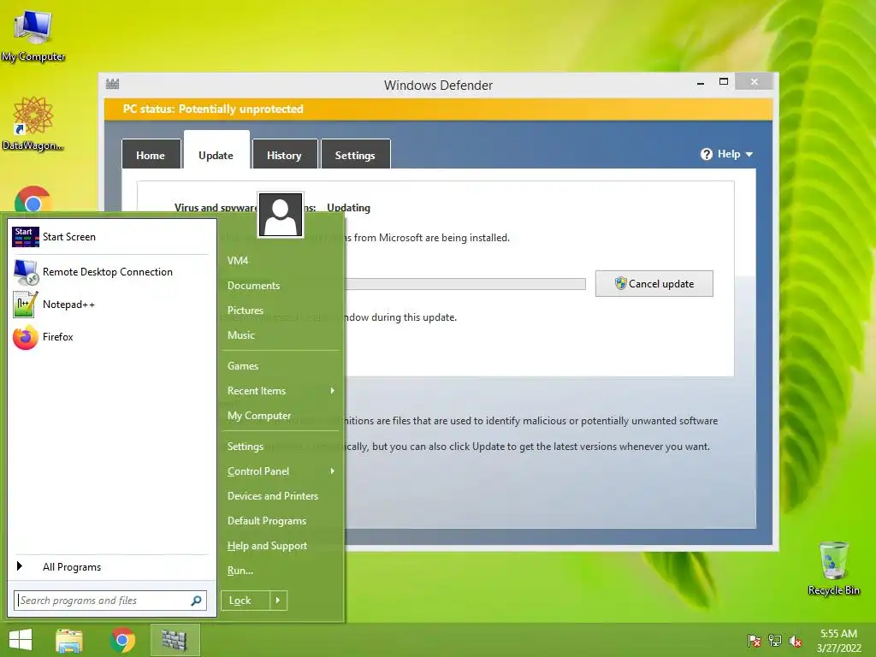
Task: Click the taskbar clock and date
Action: (x=838, y=641)
